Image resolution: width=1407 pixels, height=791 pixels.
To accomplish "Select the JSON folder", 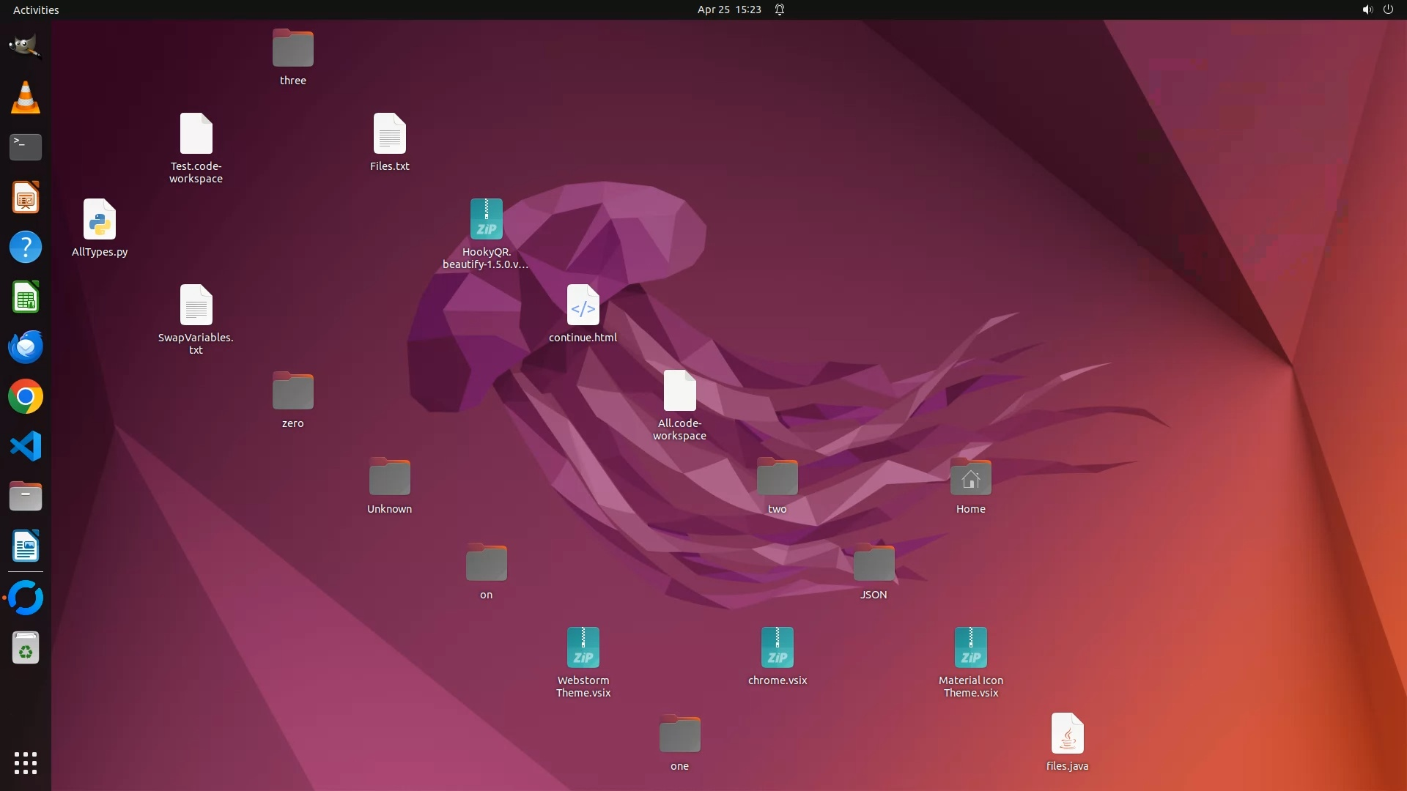I will [873, 563].
